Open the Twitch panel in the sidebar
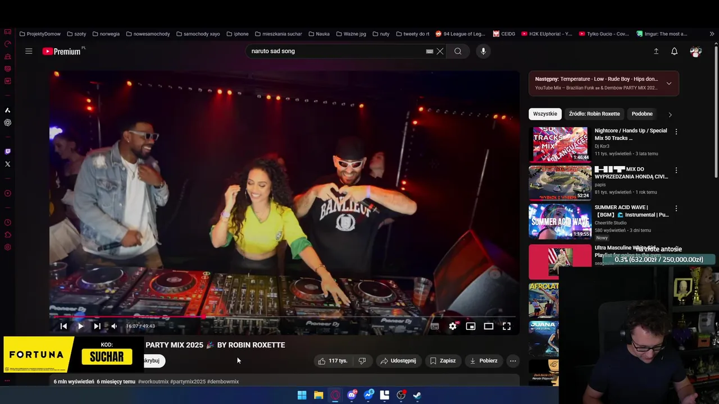This screenshot has height=404, width=719. pyautogui.click(x=7, y=151)
